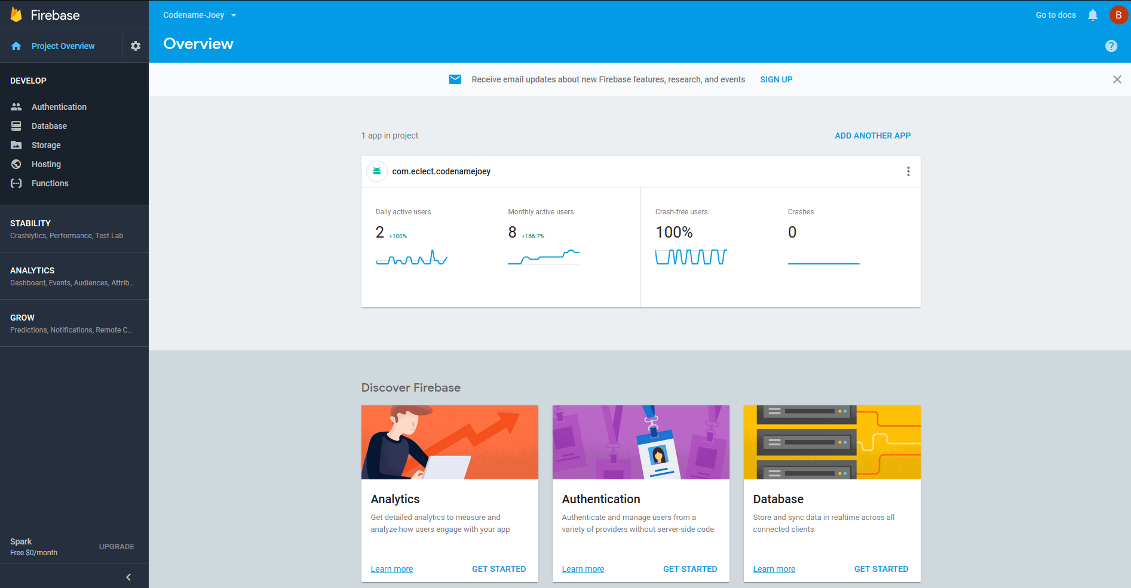This screenshot has height=588, width=1131.
Task: Click the Database icon in sidebar
Action: [16, 126]
